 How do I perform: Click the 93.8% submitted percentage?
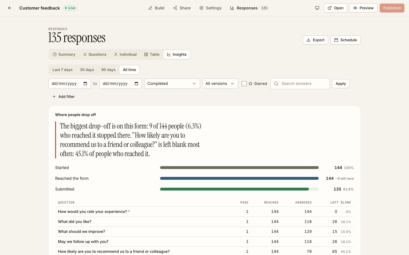pos(348,189)
